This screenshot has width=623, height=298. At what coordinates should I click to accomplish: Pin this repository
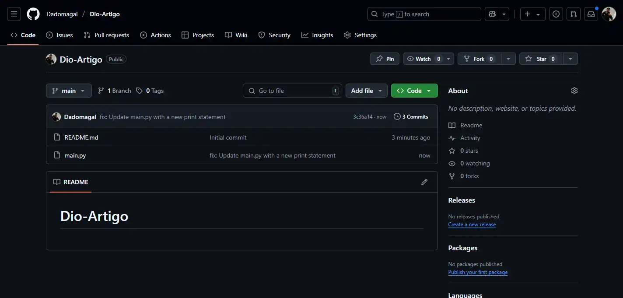[x=385, y=59]
